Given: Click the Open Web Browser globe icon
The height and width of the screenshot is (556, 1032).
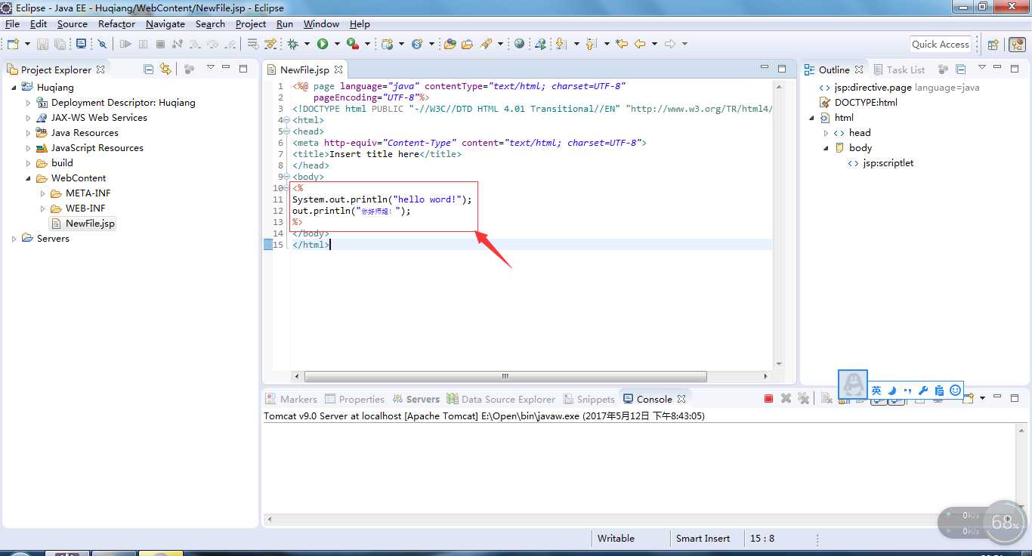Looking at the screenshot, I should click(519, 45).
